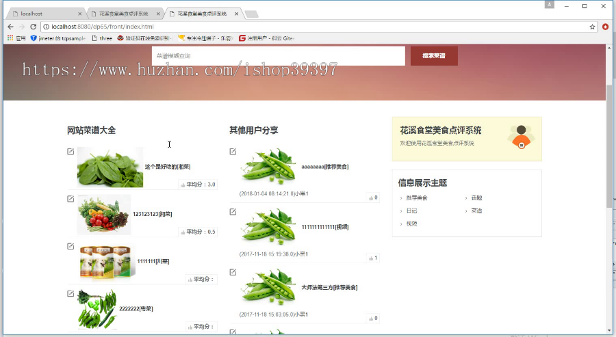Reload the page with refresh icon
This screenshot has width=616, height=337.
34,27
